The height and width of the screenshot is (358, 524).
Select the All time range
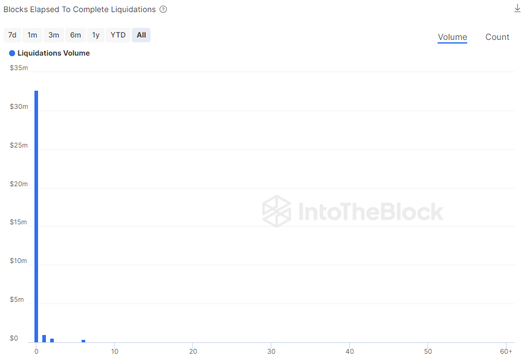141,35
